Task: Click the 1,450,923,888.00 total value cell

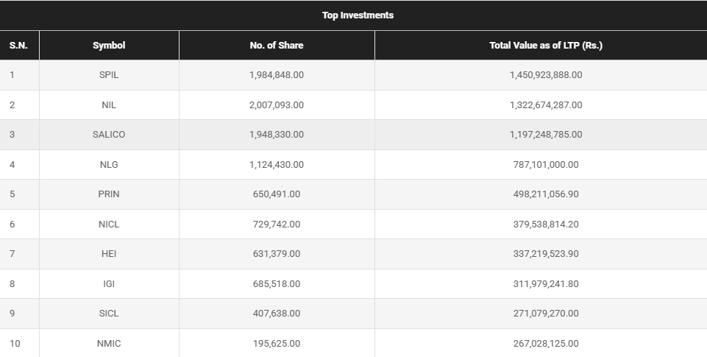Action: point(546,75)
